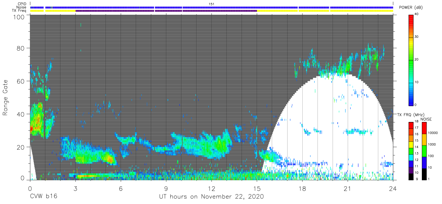The height and width of the screenshot is (204, 442).
Task: Click y-axis tick label 60
Action: 21,81
